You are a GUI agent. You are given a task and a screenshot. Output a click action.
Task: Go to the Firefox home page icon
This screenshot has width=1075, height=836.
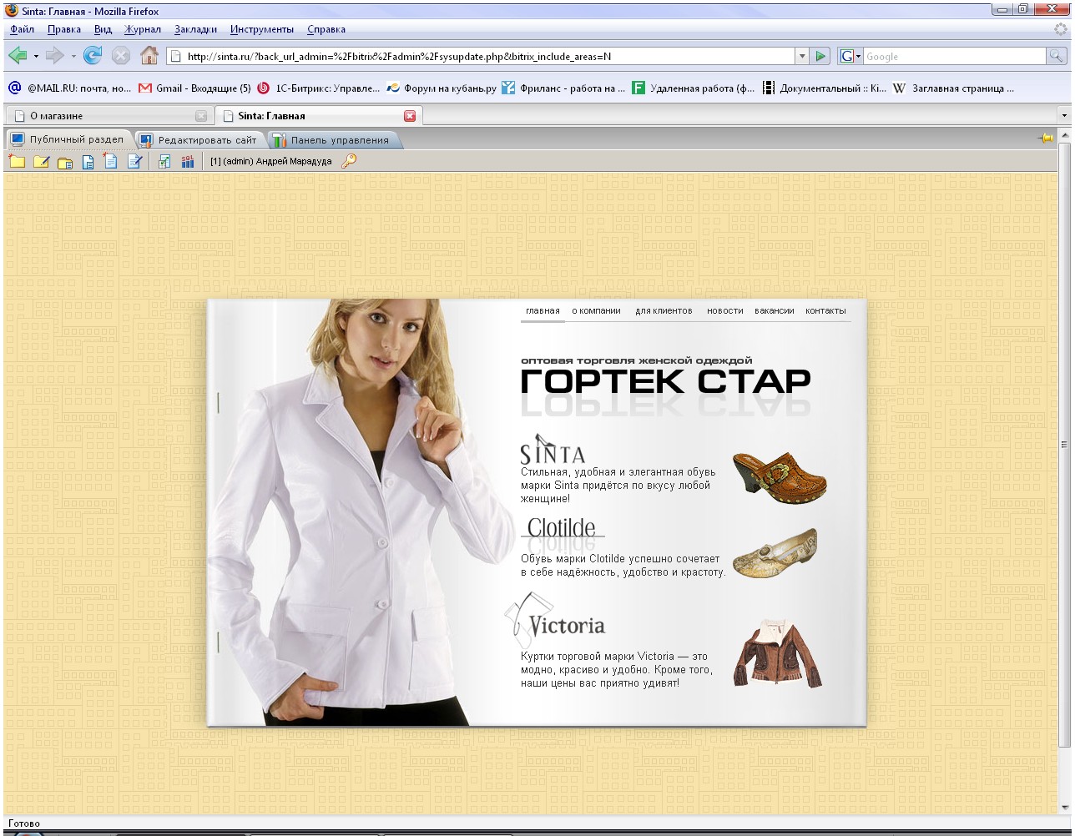[x=149, y=56]
